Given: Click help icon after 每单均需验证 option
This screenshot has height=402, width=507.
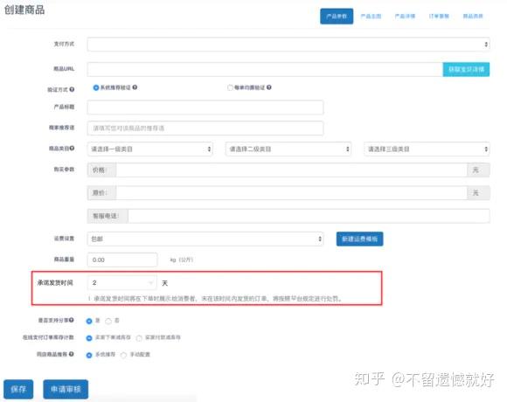Looking at the screenshot, I should 269,87.
